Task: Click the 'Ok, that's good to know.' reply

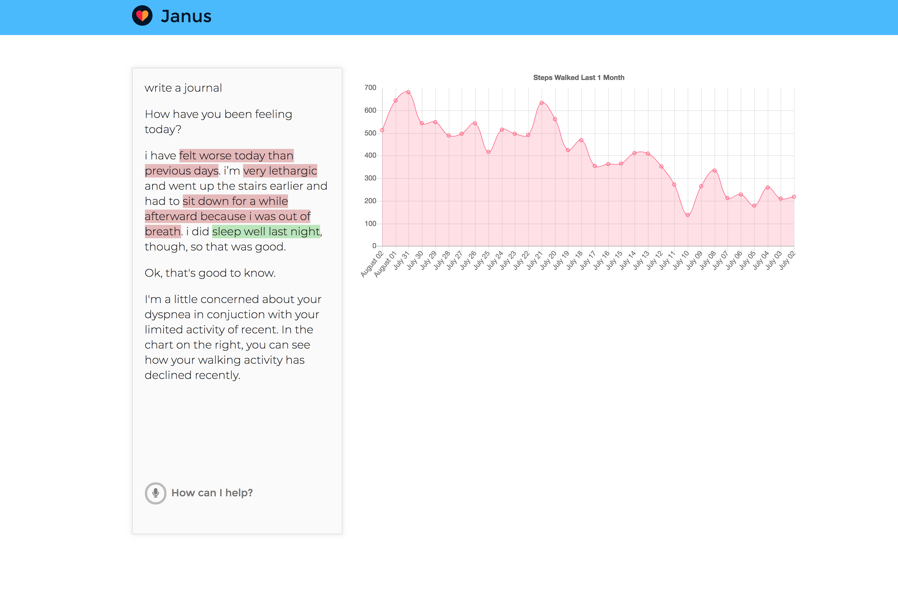Action: point(210,273)
